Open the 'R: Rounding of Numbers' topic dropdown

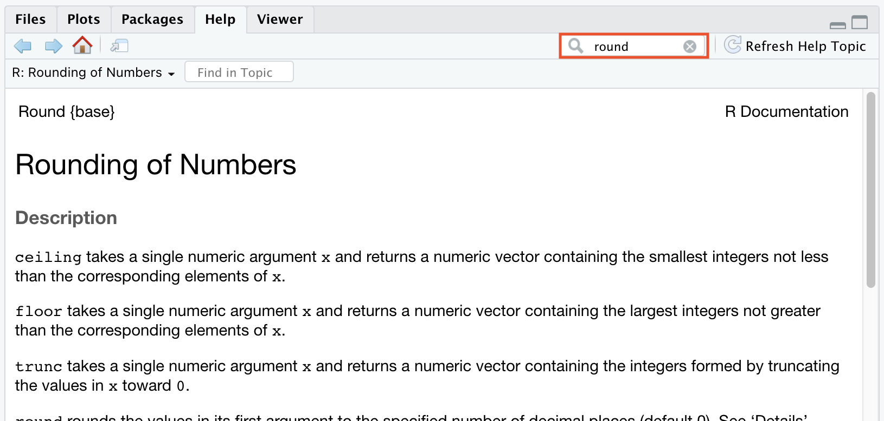click(93, 73)
